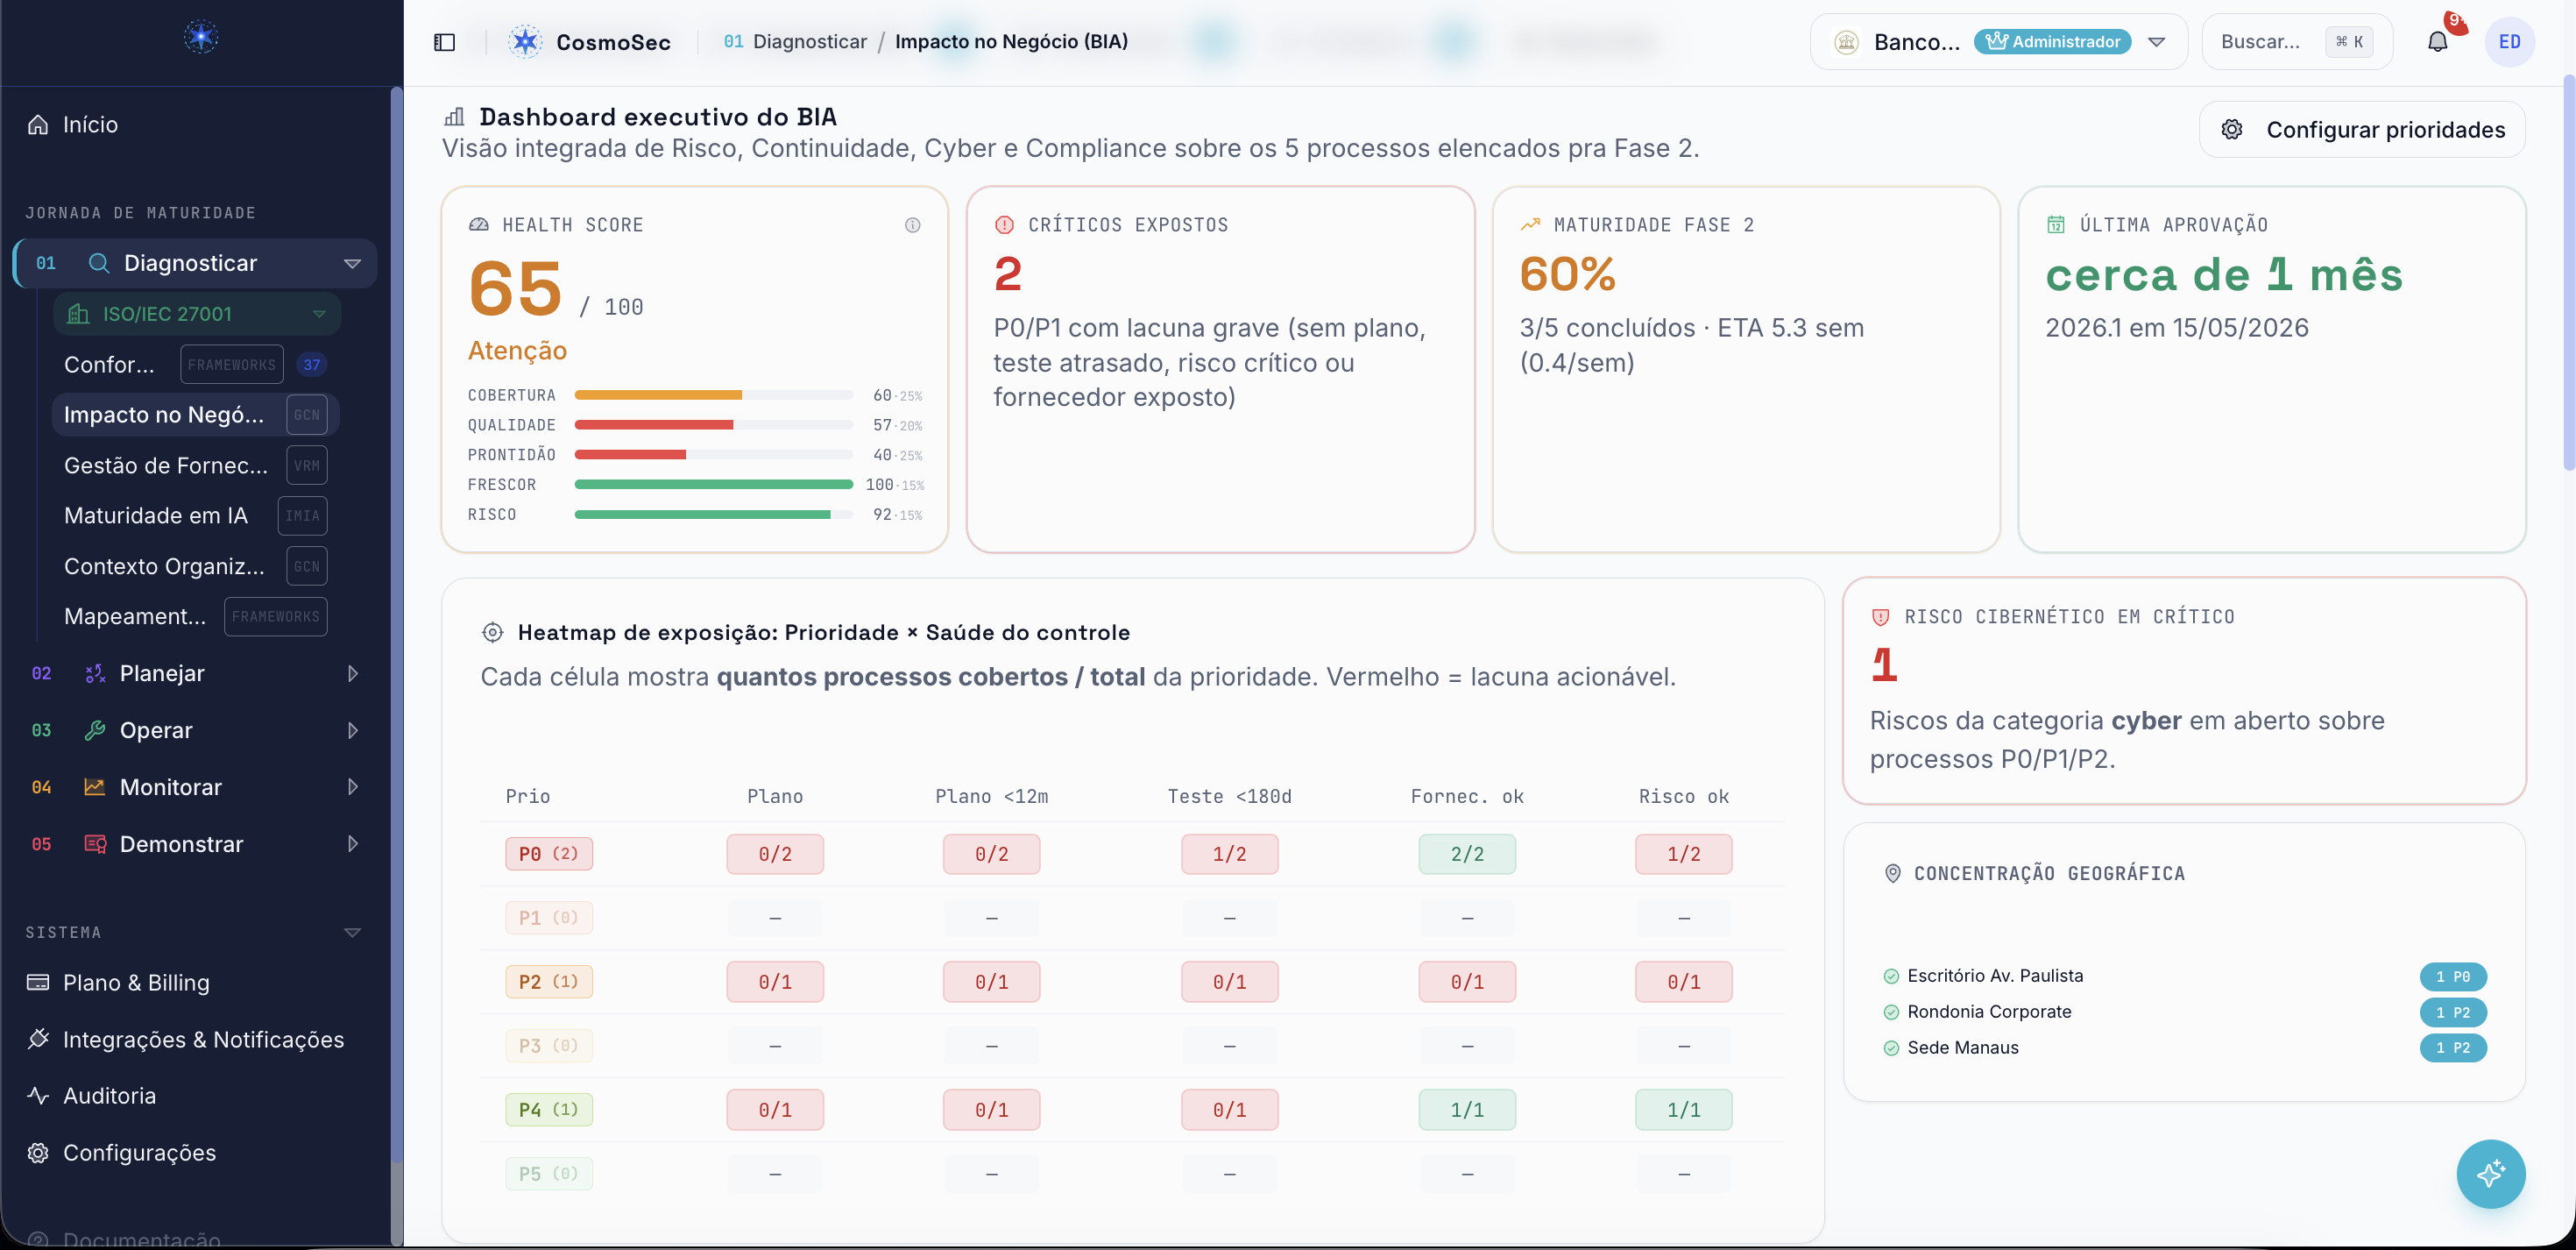The image size is (2576, 1250).
Task: Click the heatmap target icon
Action: [x=492, y=633]
